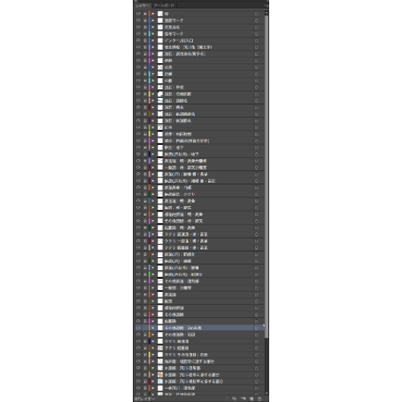Toggle the eye icon of 信号マーク layer

pos(138,34)
